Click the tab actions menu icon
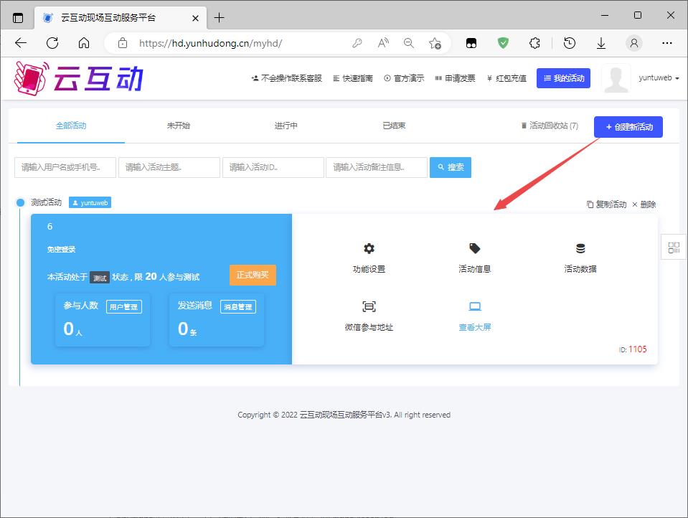Image resolution: width=688 pixels, height=518 pixels. pyautogui.click(x=17, y=18)
